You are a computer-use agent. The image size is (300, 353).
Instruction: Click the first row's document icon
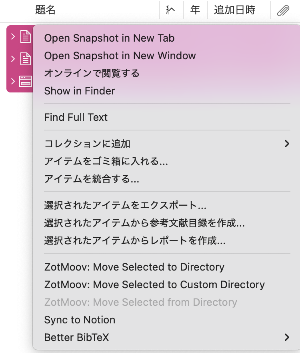point(26,37)
